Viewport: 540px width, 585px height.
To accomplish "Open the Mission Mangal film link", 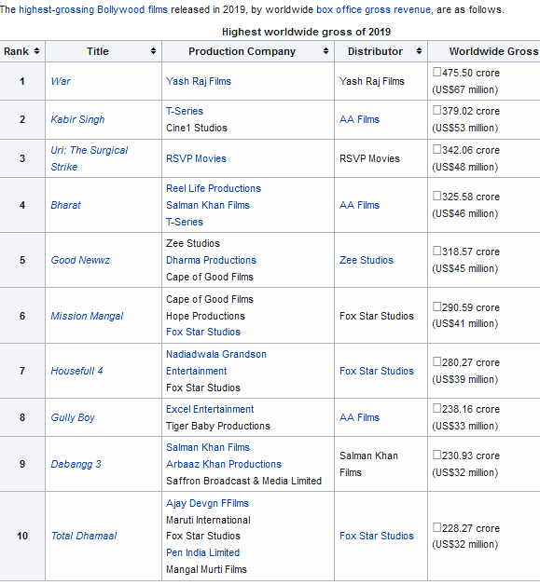I will click(87, 316).
